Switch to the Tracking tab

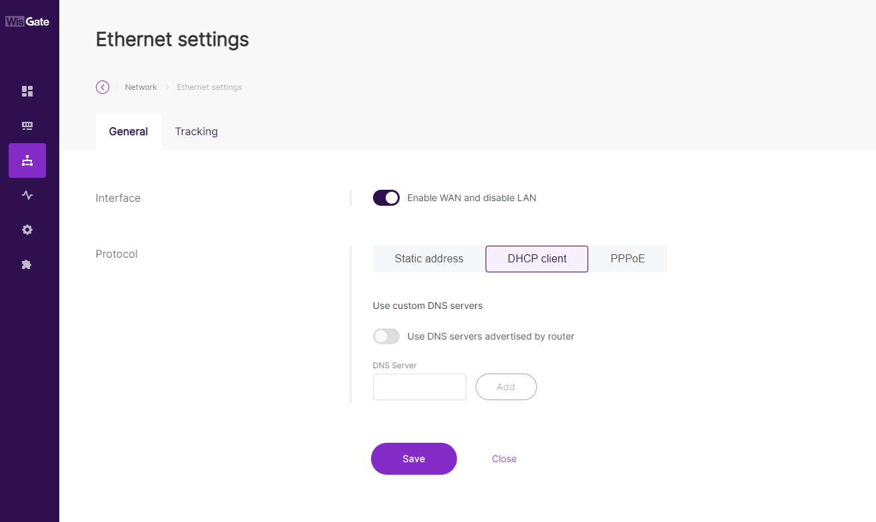(x=197, y=131)
